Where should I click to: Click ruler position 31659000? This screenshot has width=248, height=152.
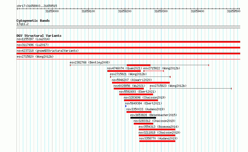[52, 11]
